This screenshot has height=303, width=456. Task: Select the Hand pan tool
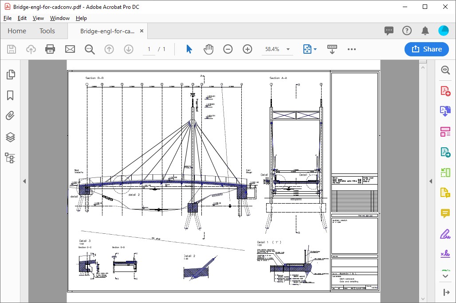(x=208, y=49)
